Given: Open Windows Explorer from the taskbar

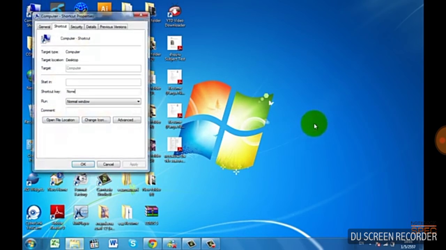Looking at the screenshot, I should (x=74, y=244).
